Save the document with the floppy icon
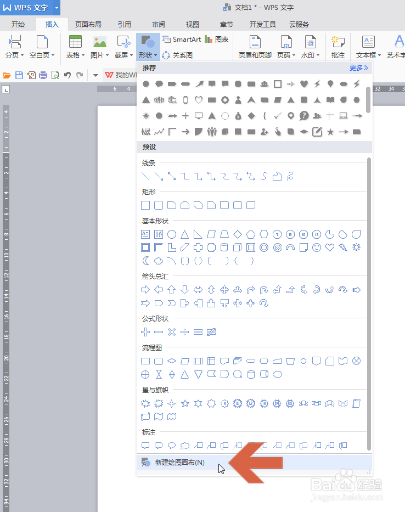Viewport: 405px width, 512px height. coord(19,75)
